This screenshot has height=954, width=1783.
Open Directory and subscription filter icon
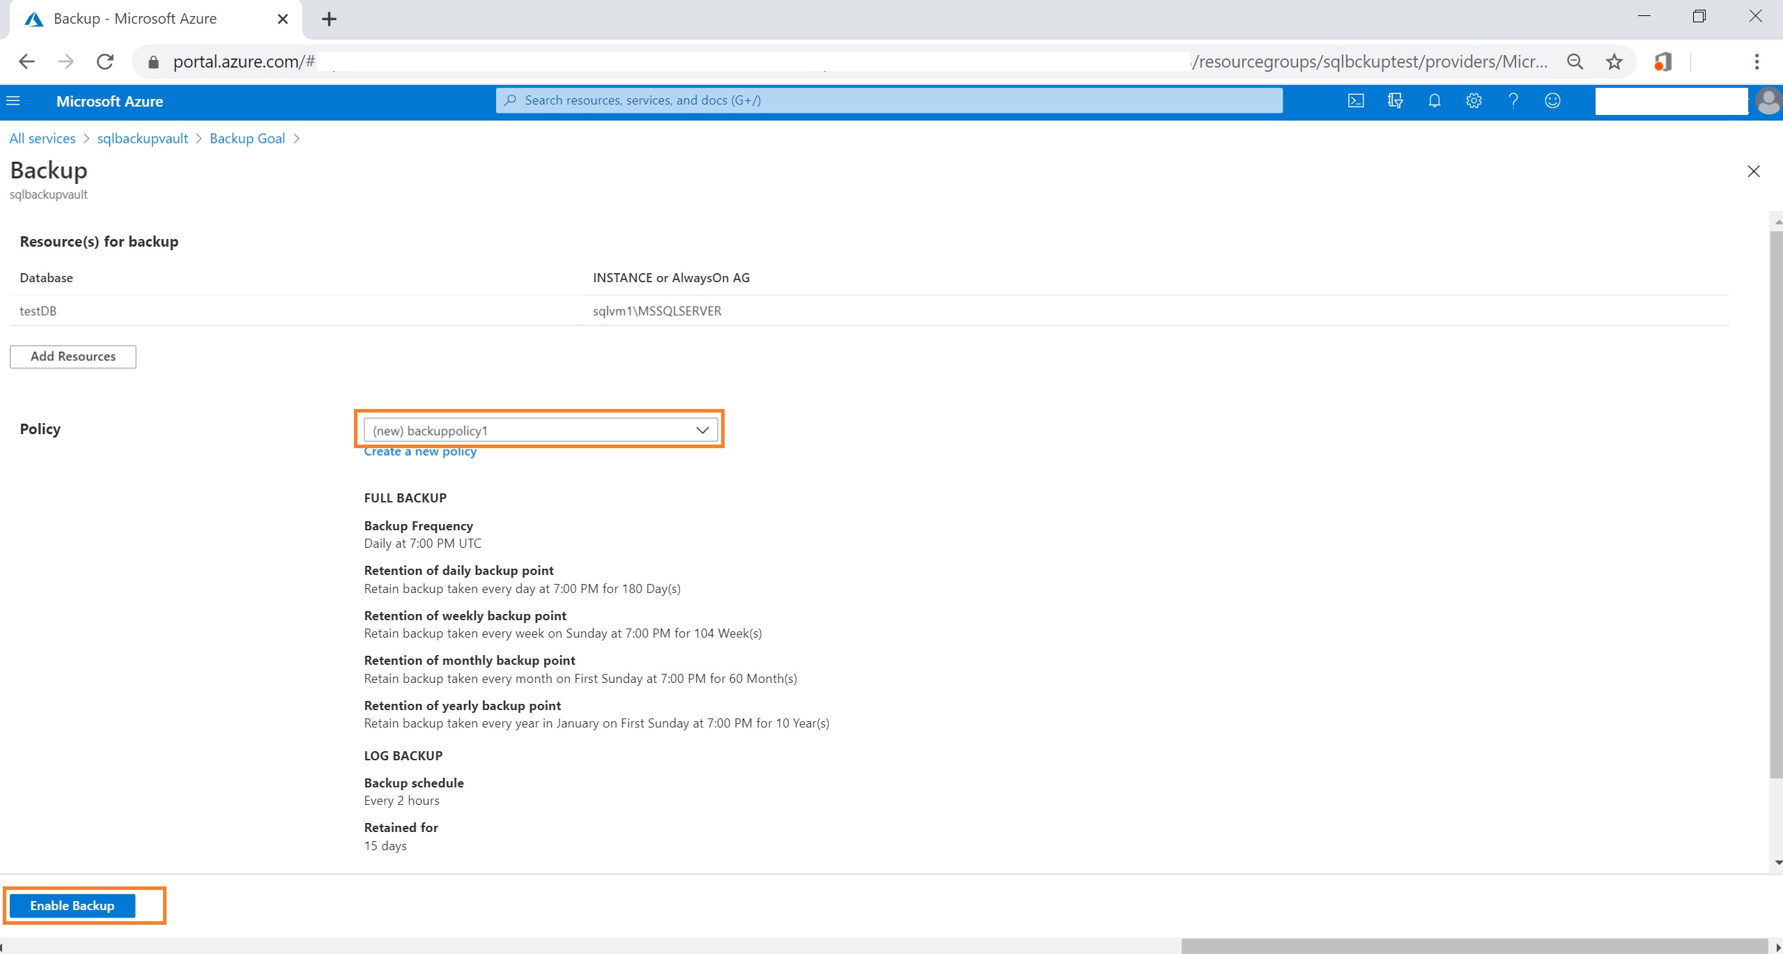(1395, 101)
